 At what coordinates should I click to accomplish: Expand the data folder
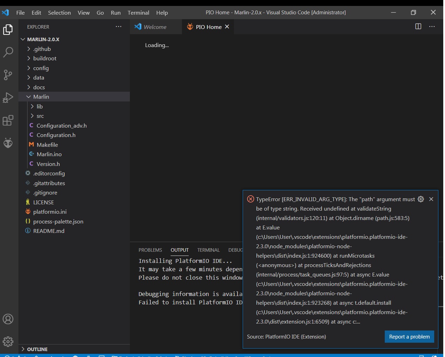(74, 78)
